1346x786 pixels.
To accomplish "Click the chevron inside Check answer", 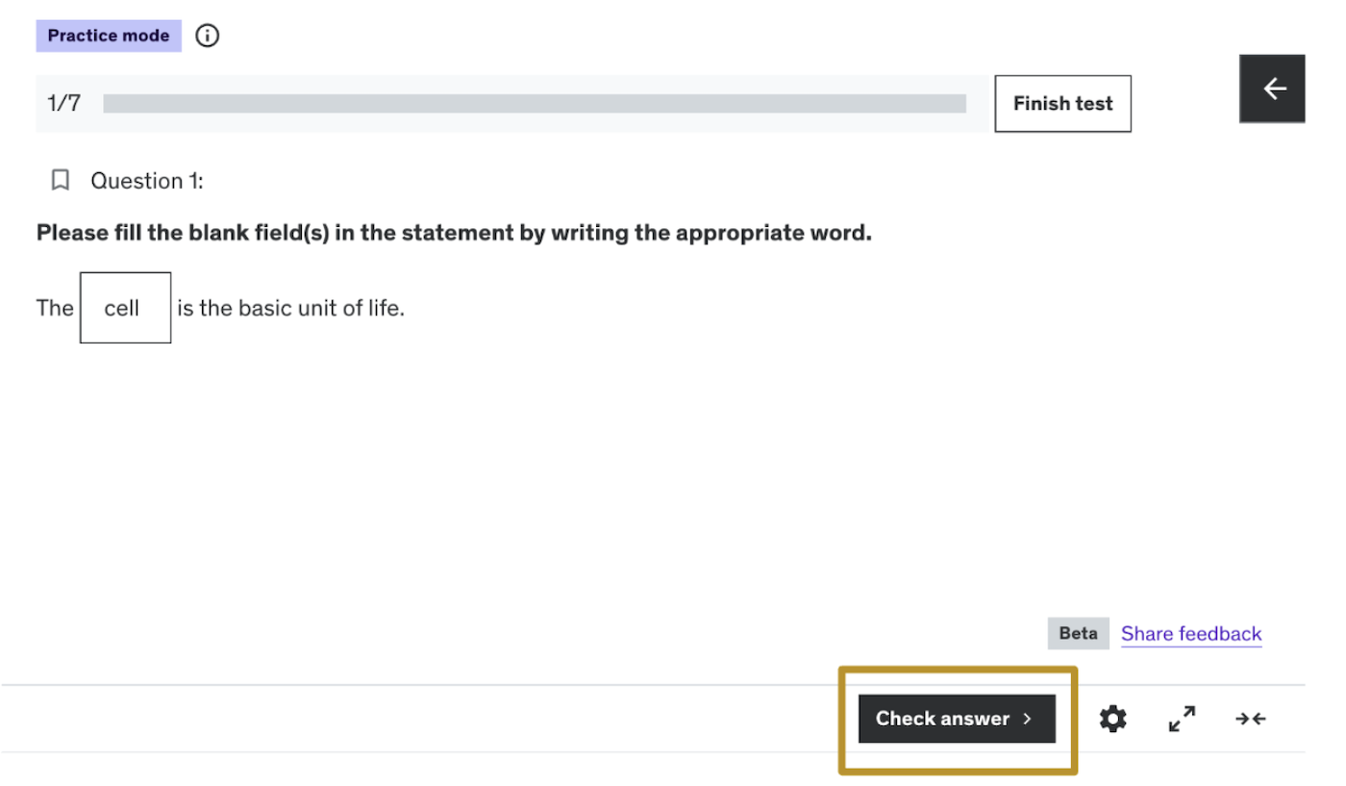I will pyautogui.click(x=1027, y=719).
